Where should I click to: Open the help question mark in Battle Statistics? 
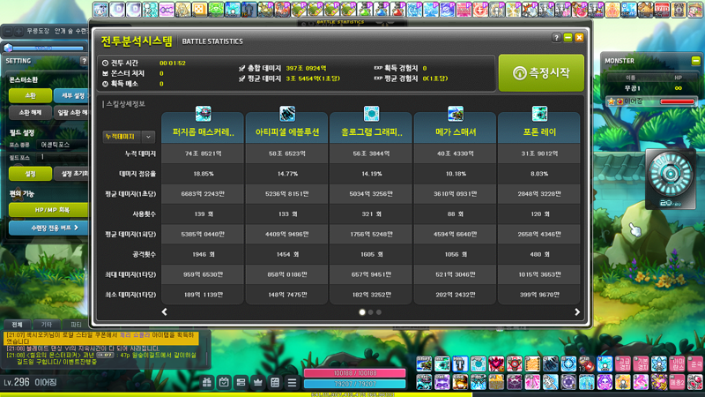556,38
